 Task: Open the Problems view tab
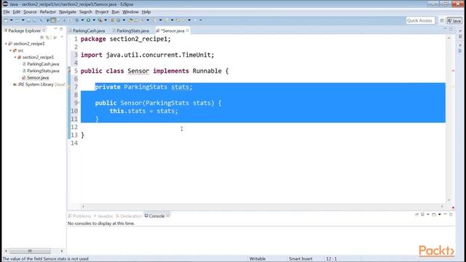tap(79, 216)
